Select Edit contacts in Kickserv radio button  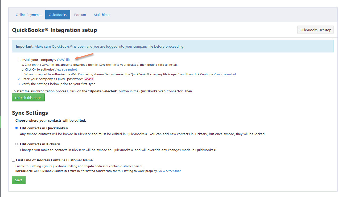pos(17,144)
